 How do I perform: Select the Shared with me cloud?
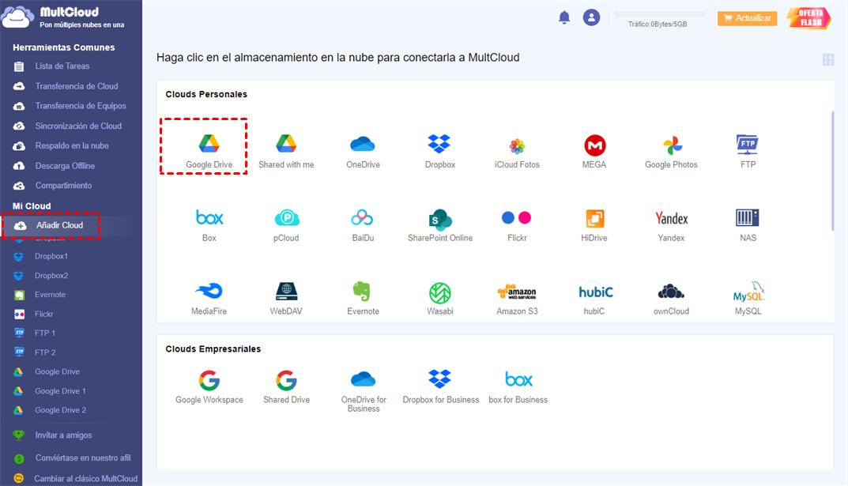(x=286, y=151)
